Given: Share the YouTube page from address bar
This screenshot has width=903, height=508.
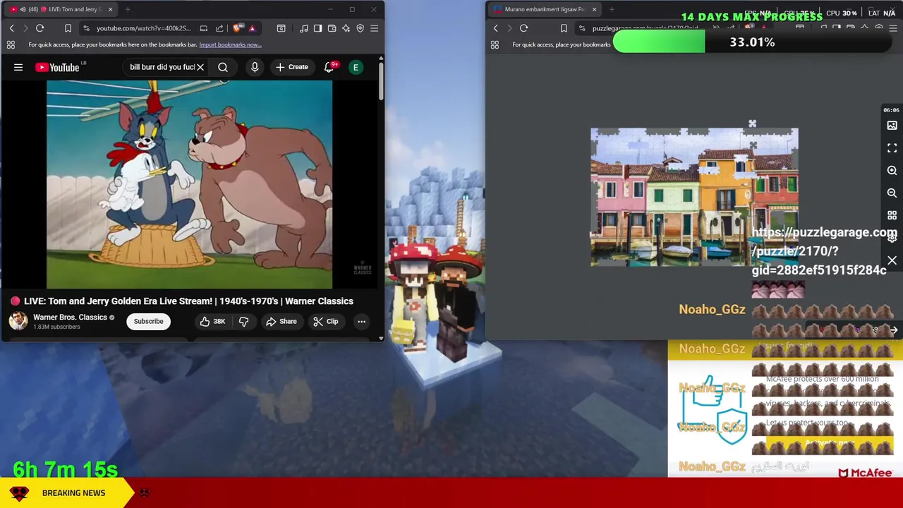Looking at the screenshot, I should (x=219, y=28).
